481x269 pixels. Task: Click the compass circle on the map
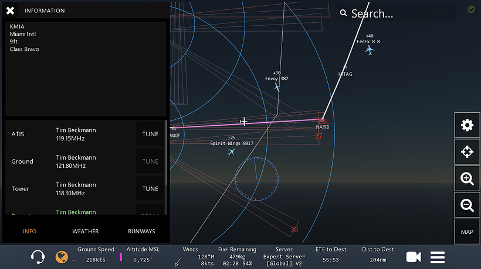257,179
